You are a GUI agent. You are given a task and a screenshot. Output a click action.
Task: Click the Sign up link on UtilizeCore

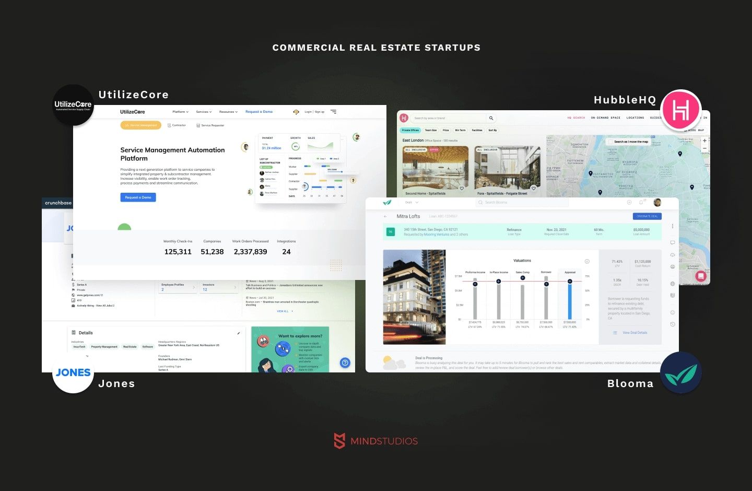319,112
